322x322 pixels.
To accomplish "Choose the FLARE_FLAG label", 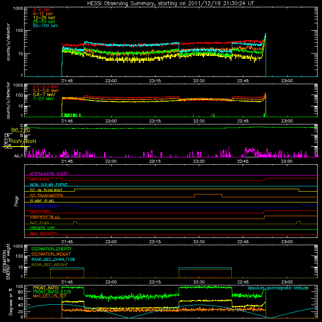I will pos(42,201).
